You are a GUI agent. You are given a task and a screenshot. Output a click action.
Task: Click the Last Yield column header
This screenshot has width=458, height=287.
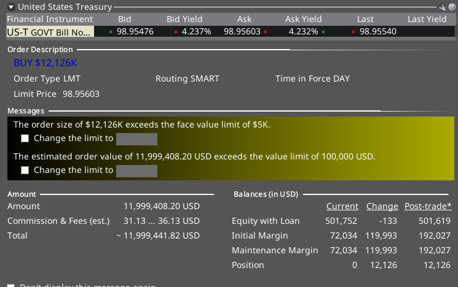(427, 19)
